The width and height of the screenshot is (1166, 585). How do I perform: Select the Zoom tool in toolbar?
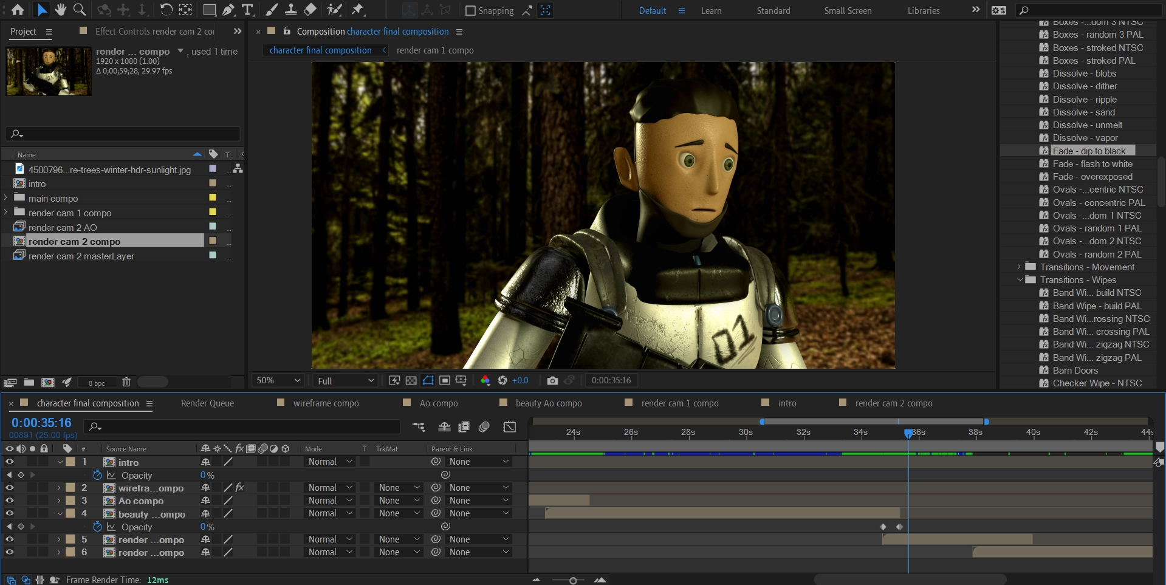(79, 10)
